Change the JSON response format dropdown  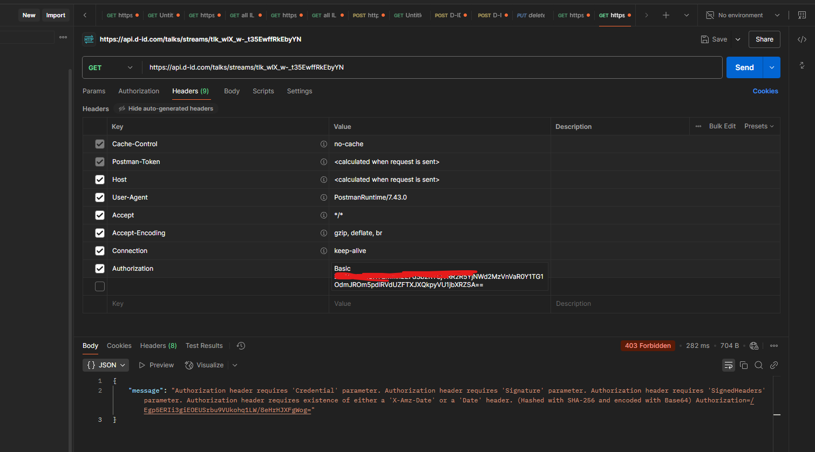pyautogui.click(x=106, y=365)
